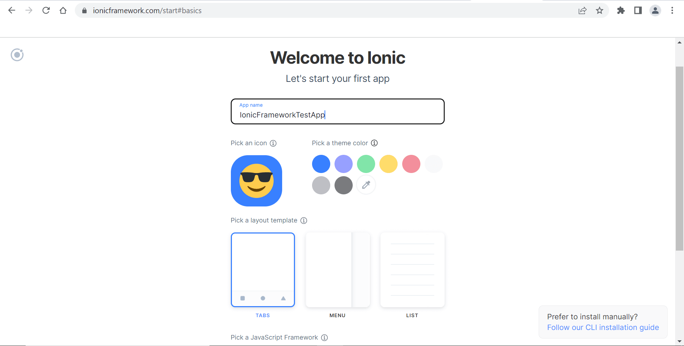Image resolution: width=684 pixels, height=346 pixels.
Task: Share the current page
Action: tap(582, 10)
